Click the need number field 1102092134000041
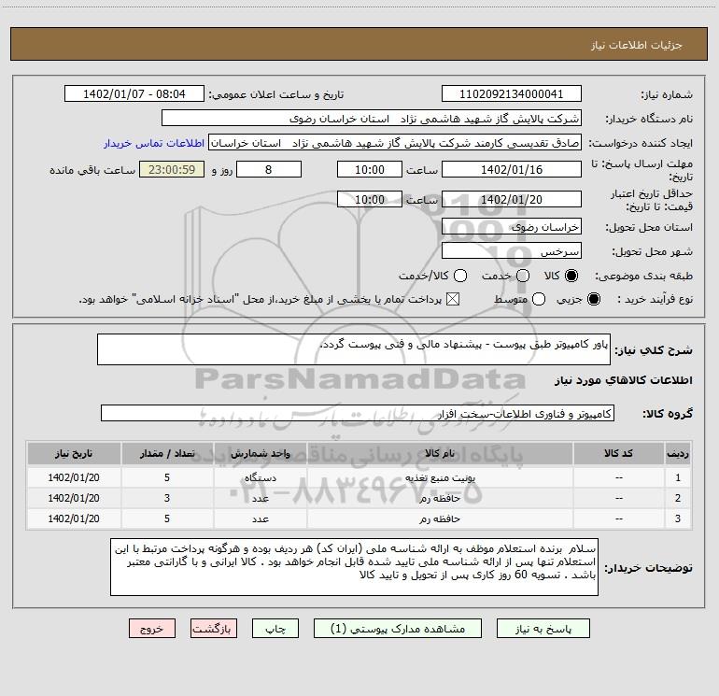The width and height of the screenshot is (719, 696). (x=512, y=94)
